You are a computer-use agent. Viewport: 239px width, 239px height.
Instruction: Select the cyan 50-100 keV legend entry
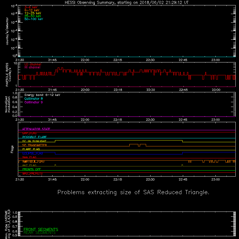[x=34, y=19]
